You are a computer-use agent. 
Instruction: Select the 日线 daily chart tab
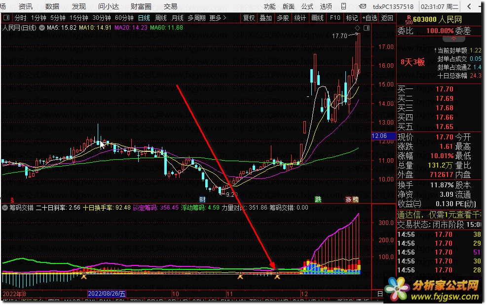(x=144, y=18)
